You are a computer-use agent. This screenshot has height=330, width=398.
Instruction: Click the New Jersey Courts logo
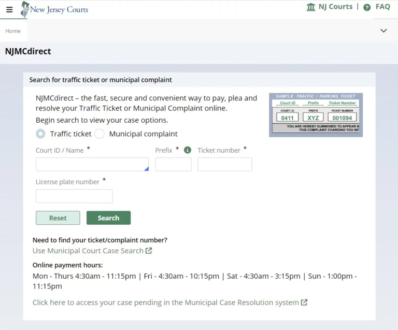(54, 9)
